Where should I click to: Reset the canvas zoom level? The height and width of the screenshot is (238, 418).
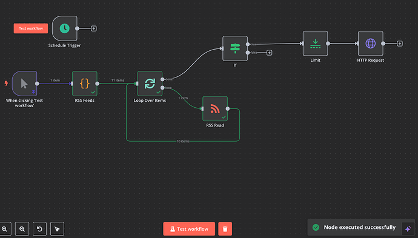tap(40, 229)
